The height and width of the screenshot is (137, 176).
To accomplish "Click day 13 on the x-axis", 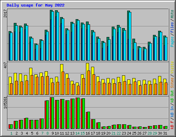I will pos(72,133).
